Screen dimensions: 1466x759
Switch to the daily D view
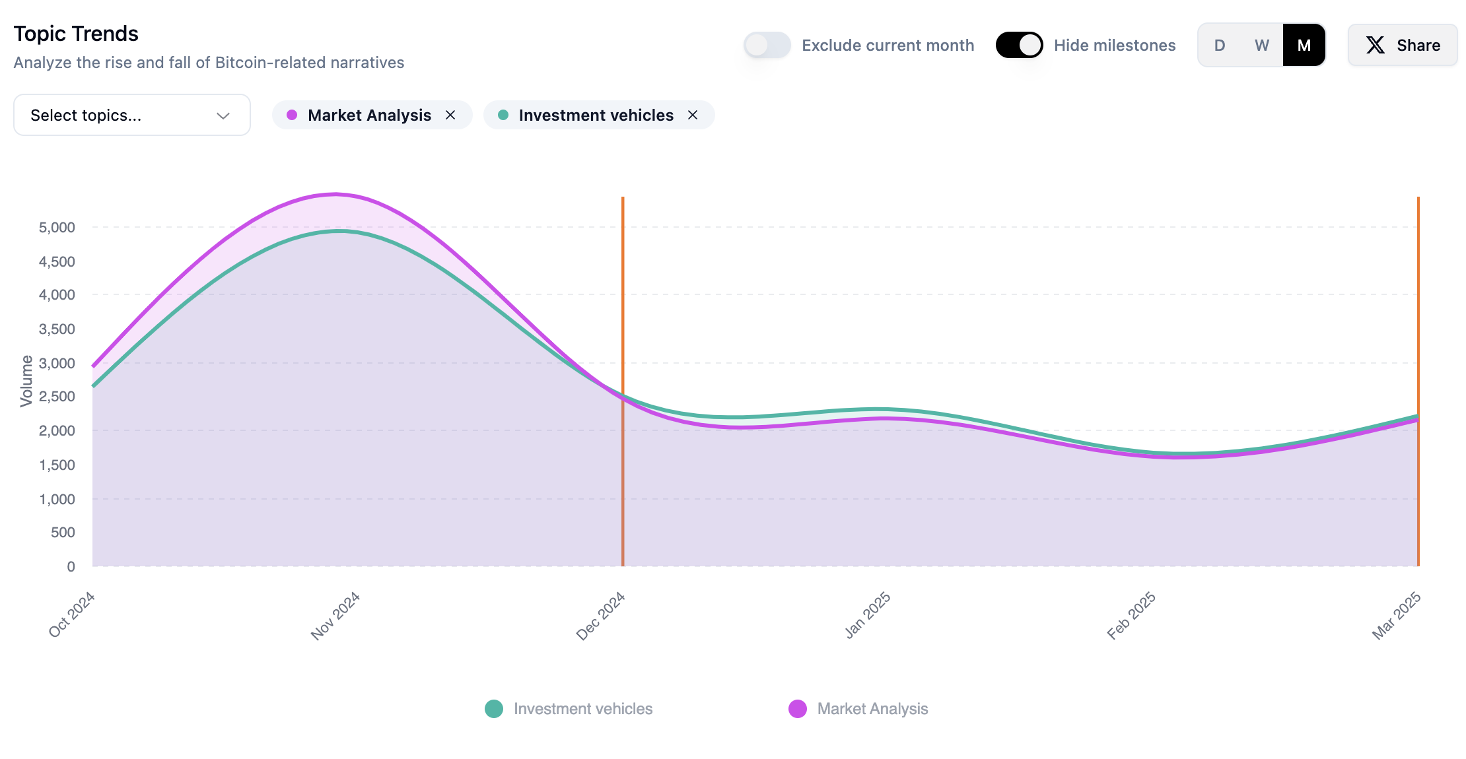[1220, 45]
